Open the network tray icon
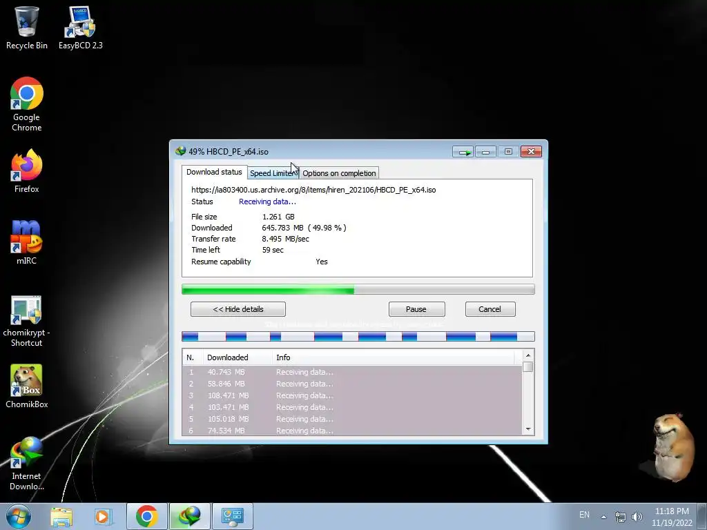The image size is (707, 530). pyautogui.click(x=621, y=517)
